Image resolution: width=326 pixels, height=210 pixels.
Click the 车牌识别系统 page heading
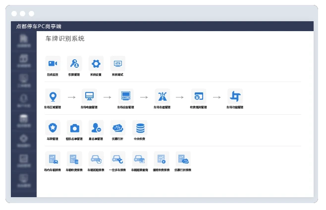point(65,39)
